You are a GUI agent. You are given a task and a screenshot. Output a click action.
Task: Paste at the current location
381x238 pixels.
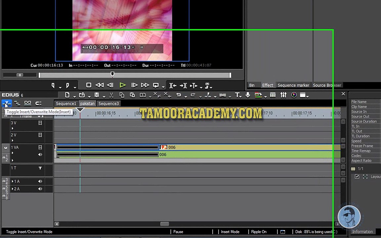[x=132, y=95]
